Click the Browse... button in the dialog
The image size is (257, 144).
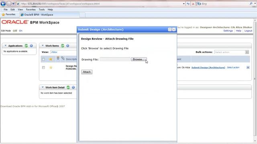tap(139, 59)
